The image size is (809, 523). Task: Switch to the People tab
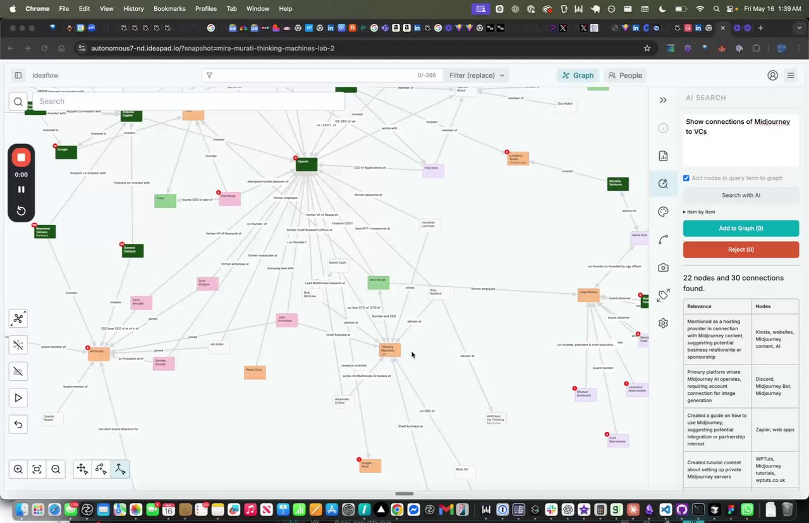pyautogui.click(x=624, y=75)
